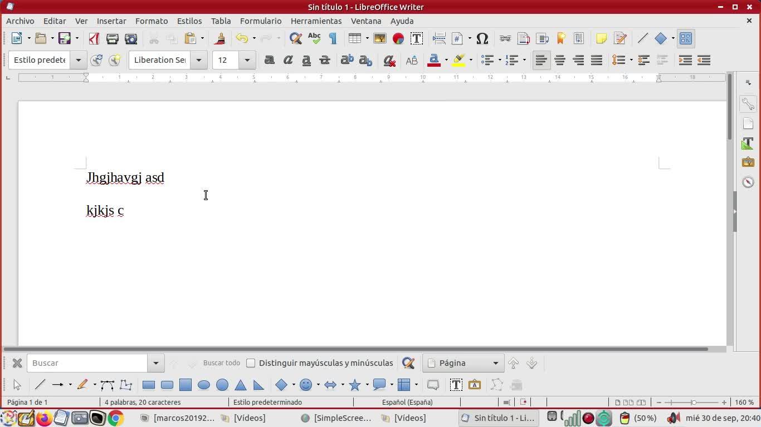The image size is (761, 427).
Task: Open the Formato menu
Action: (x=151, y=21)
